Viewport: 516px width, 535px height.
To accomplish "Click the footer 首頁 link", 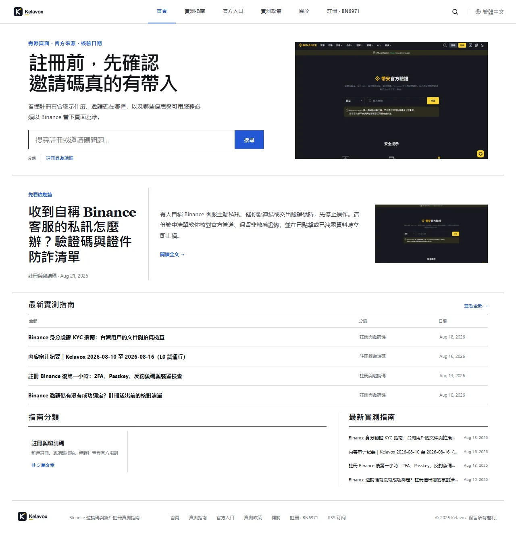I will pyautogui.click(x=175, y=518).
